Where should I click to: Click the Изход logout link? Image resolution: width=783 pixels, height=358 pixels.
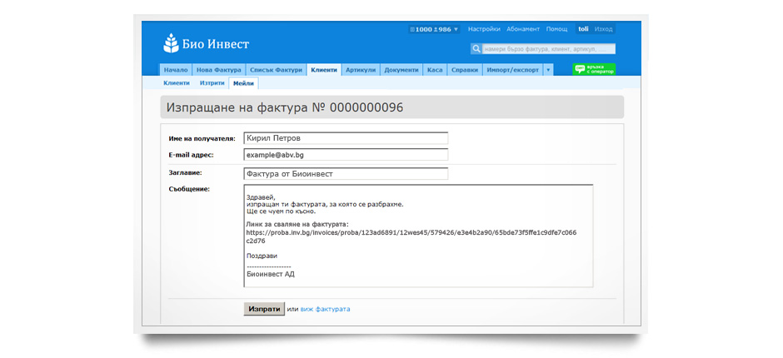tap(604, 29)
